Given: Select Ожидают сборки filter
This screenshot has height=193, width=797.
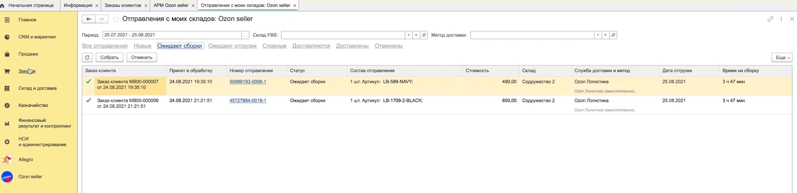Looking at the screenshot, I should point(180,46).
